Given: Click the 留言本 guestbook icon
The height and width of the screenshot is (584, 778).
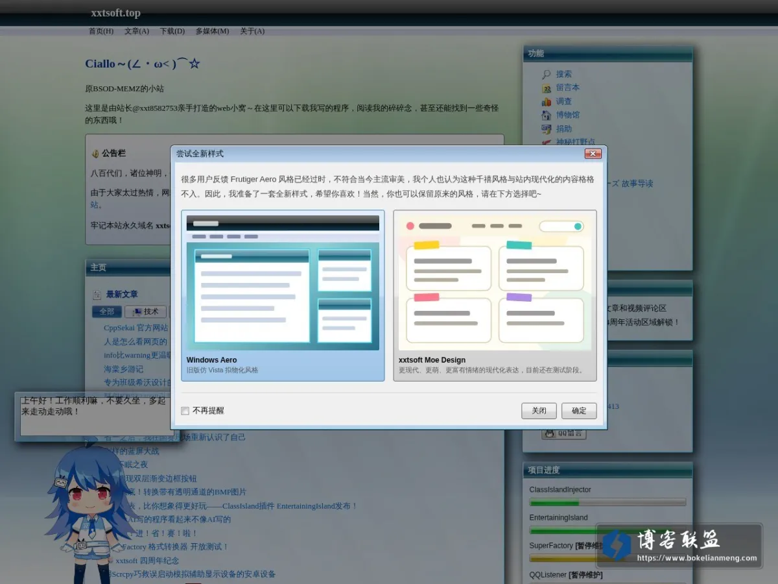Looking at the screenshot, I should coord(547,88).
